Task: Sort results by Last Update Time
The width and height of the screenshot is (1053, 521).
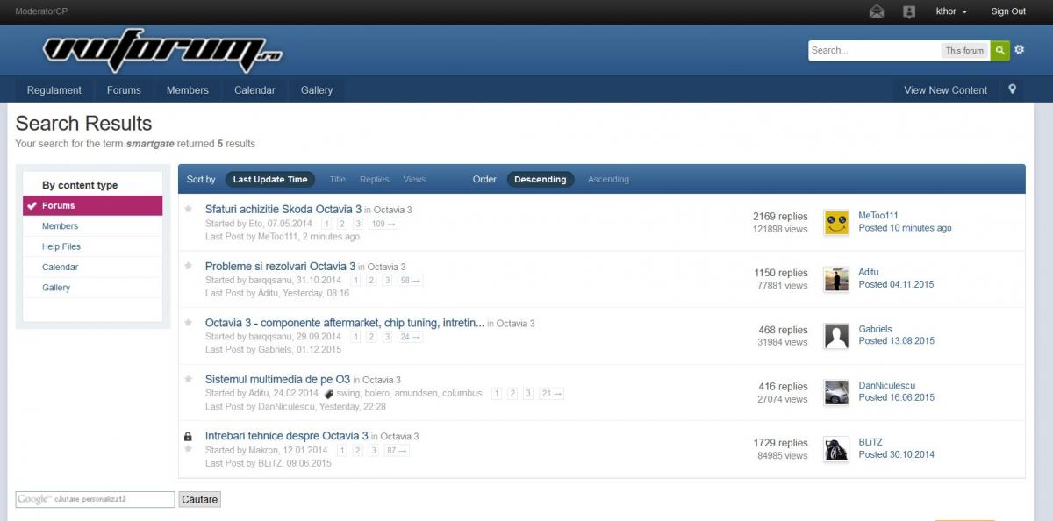Action: pyautogui.click(x=270, y=179)
